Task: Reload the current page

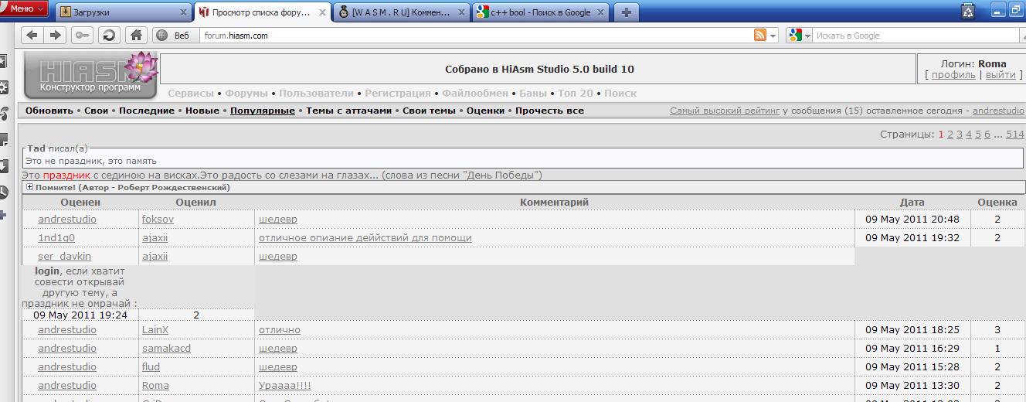Action: click(x=110, y=36)
